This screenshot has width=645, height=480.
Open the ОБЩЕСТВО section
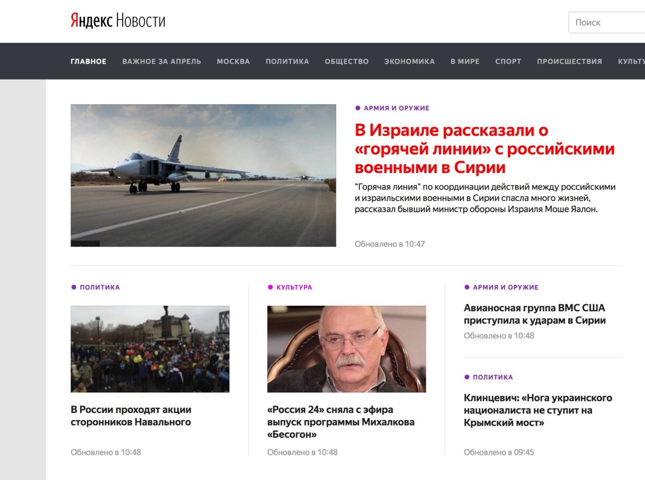point(347,62)
